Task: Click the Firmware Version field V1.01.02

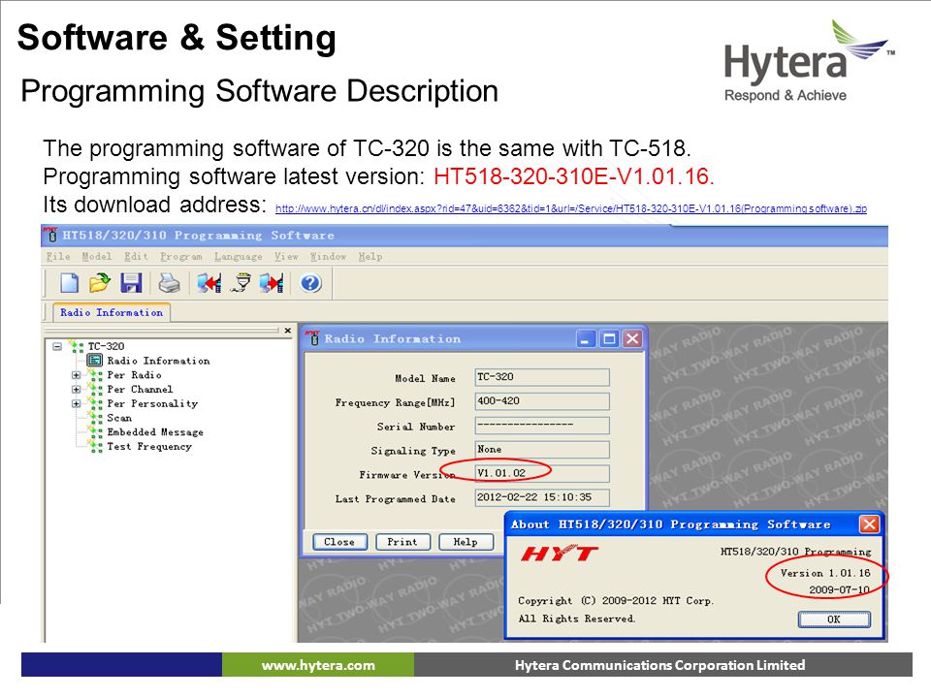Action: [542, 474]
